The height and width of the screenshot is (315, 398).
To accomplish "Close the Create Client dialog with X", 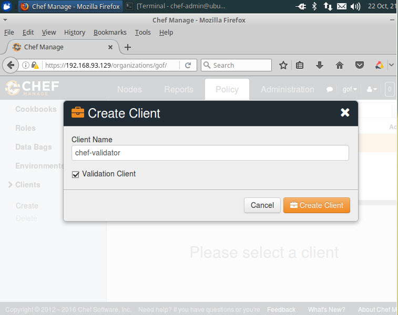I will pos(345,112).
